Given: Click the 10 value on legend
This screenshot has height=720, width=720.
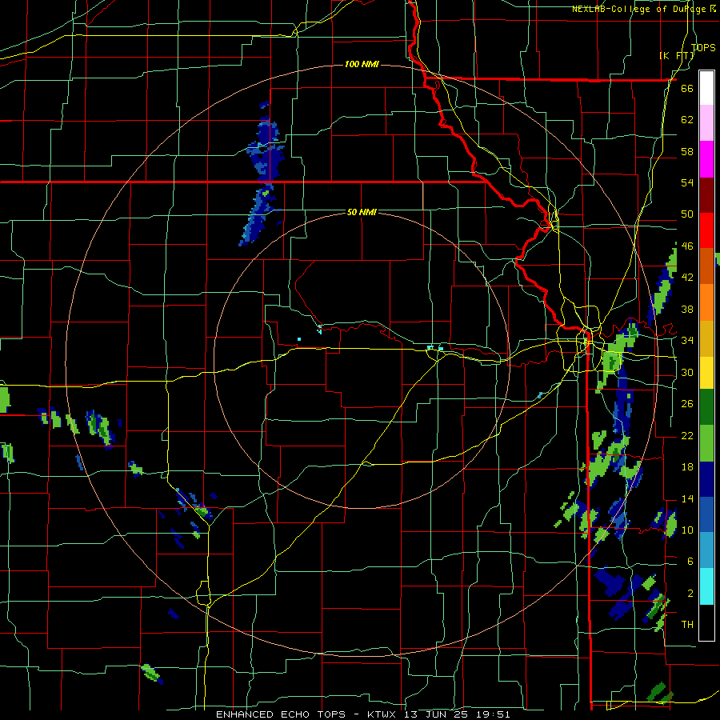Looking at the screenshot, I should tap(687, 530).
